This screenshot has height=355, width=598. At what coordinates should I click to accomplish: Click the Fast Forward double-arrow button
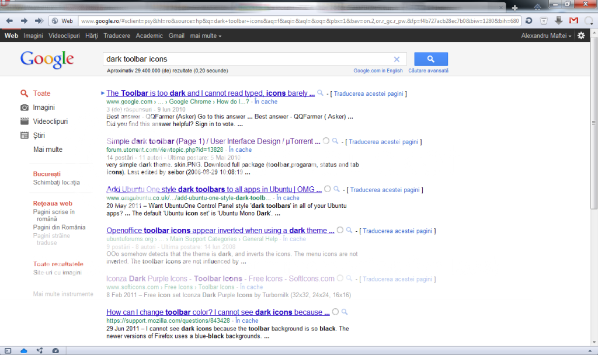point(39,20)
